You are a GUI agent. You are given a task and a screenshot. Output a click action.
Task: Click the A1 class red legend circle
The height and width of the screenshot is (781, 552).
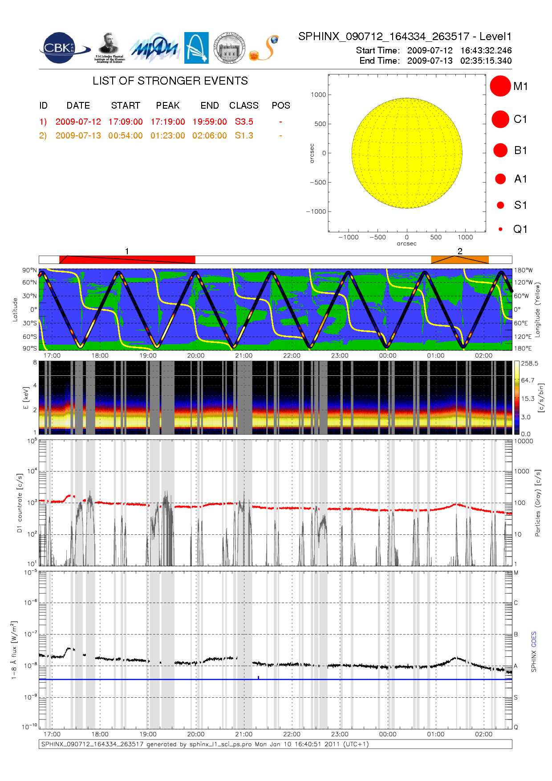[500, 179]
